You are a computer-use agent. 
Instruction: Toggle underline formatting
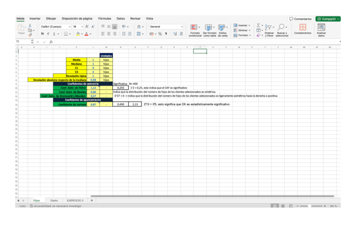[x=54, y=34]
